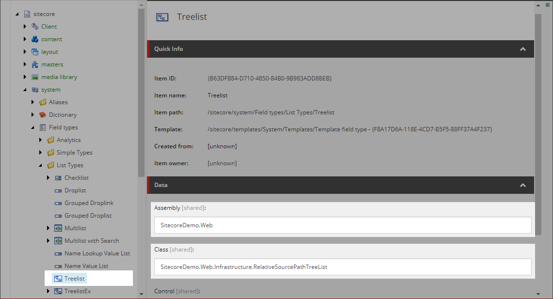Click the content node cubes icon
The width and height of the screenshot is (553, 299).
pyautogui.click(x=35, y=39)
